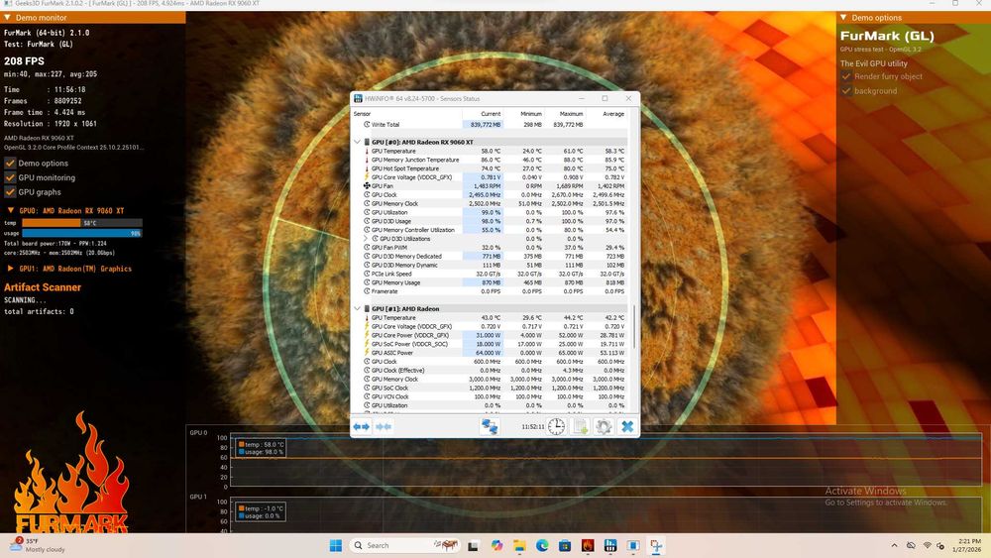The height and width of the screenshot is (558, 991).
Task: Select the GPU Clock 2,495.0 MHz row
Action: tap(491, 195)
